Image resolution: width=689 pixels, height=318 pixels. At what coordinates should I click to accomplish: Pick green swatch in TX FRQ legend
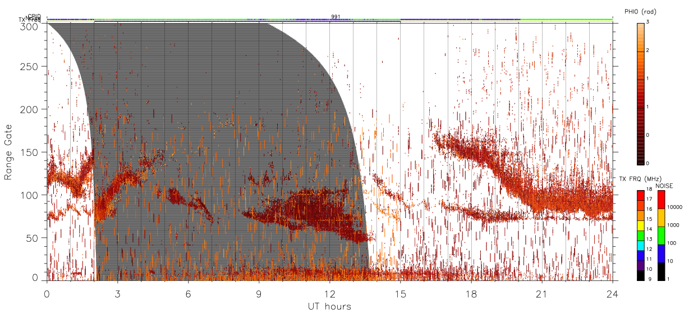coord(640,234)
